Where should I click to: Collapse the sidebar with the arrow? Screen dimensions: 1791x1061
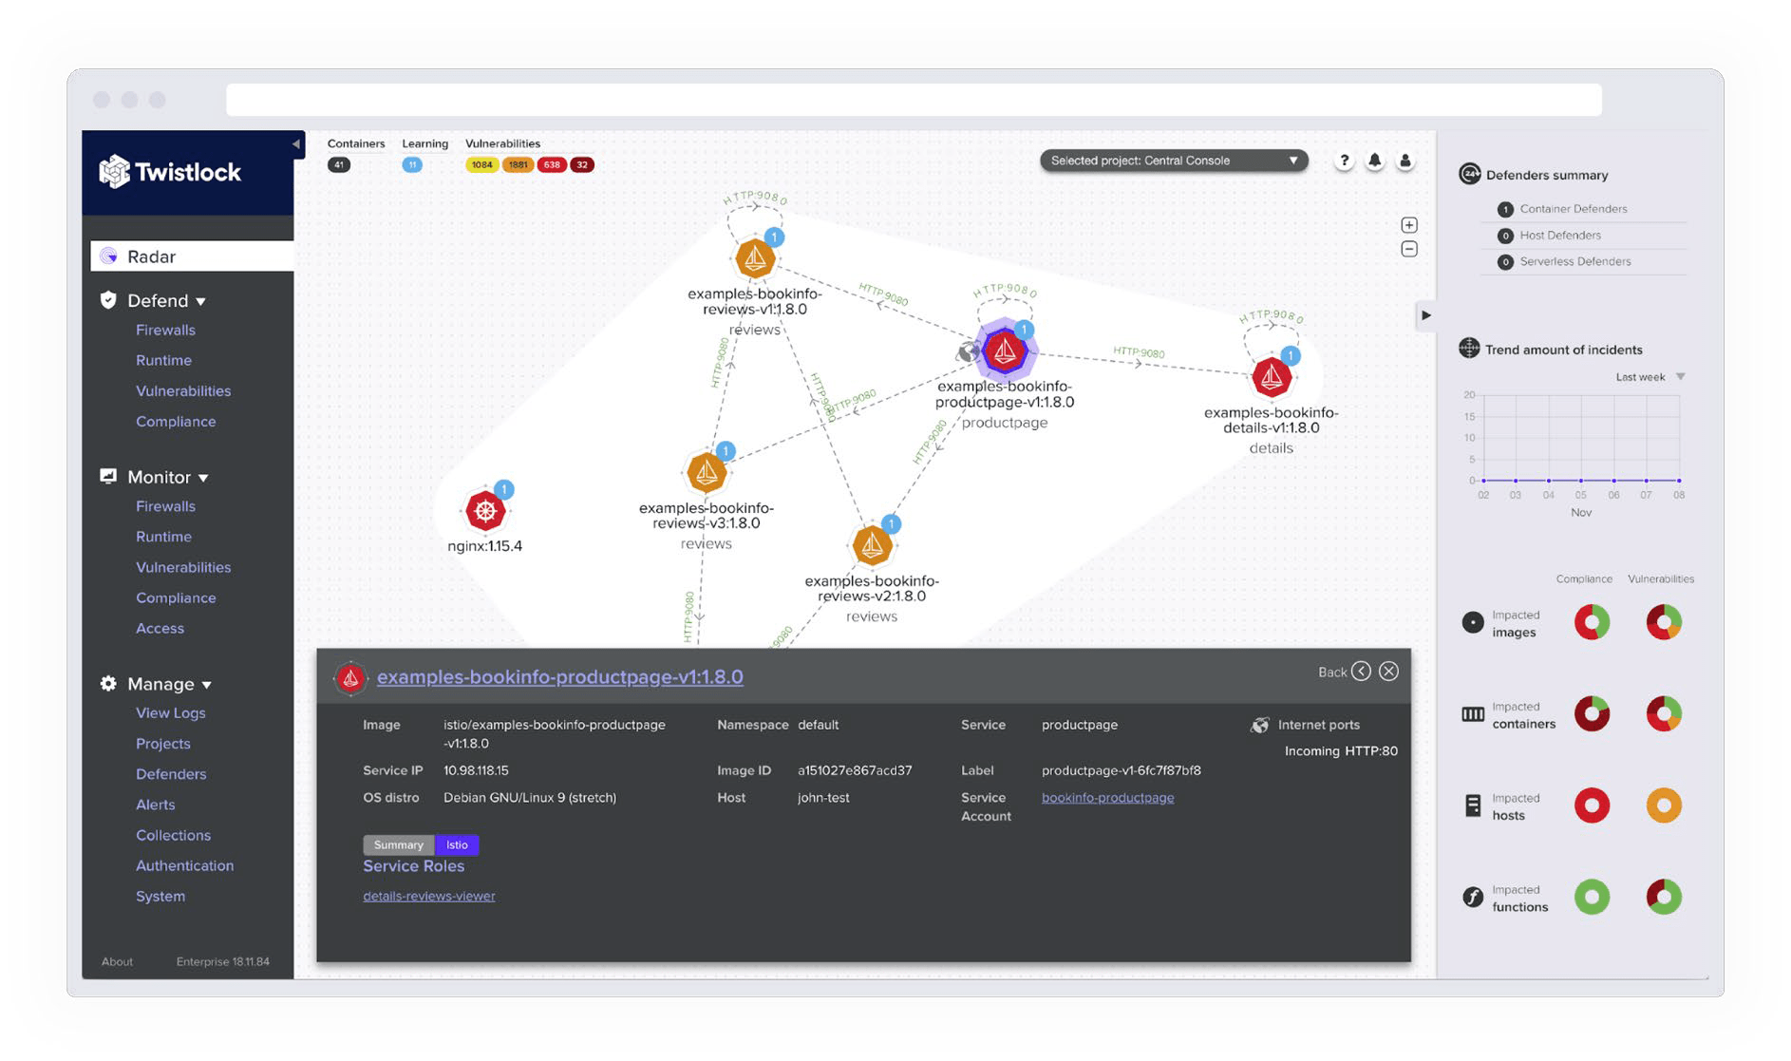295,143
